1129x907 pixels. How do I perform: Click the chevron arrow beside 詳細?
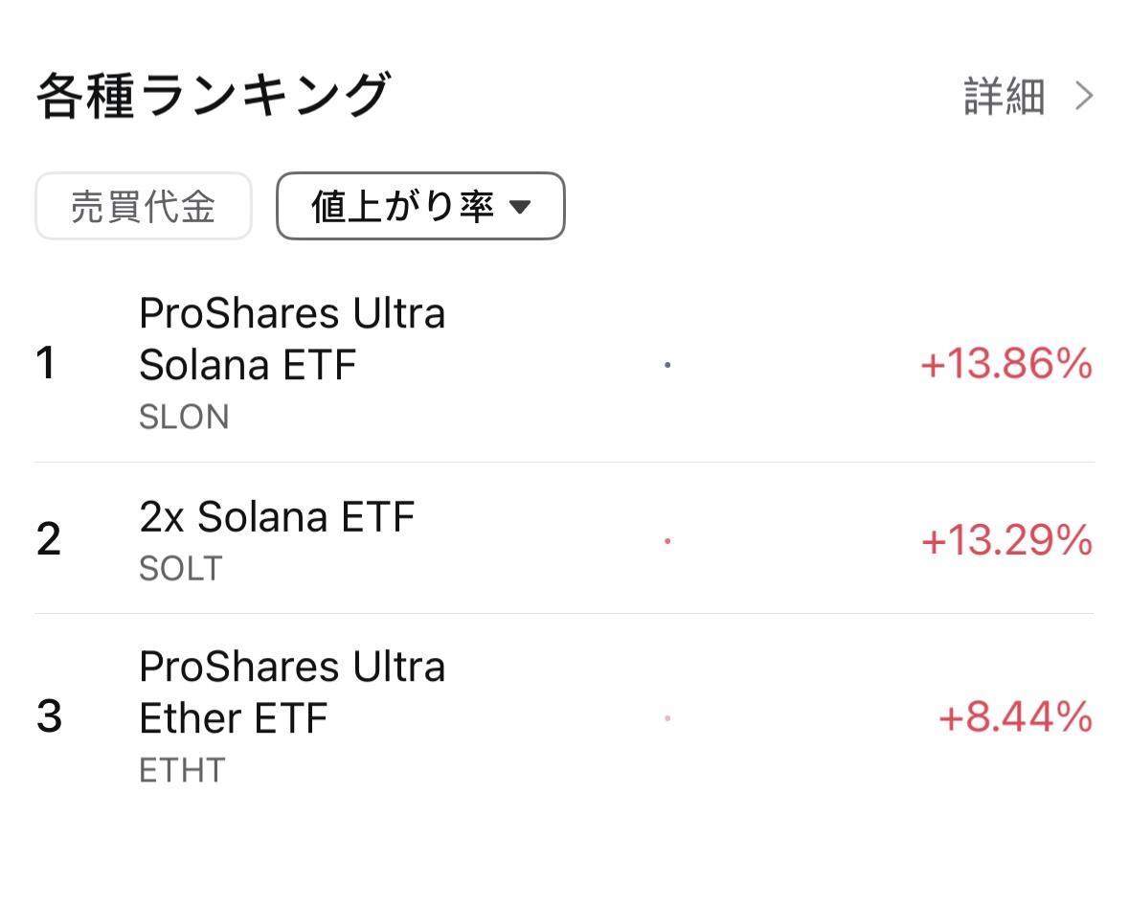click(1084, 96)
